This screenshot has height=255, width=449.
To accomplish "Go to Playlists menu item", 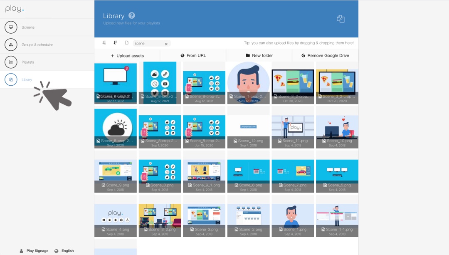I will coord(28,62).
